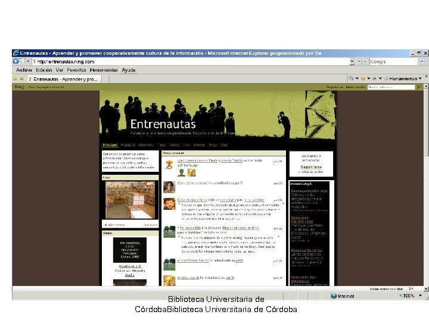Viewport: 429px width, 321px height.
Task: Click the Ning site search field
Action: coord(391,87)
